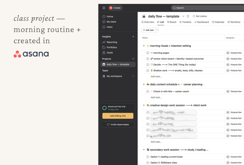Switch to the Dashboard tab
The width and height of the screenshot is (244, 165).
point(202,22)
